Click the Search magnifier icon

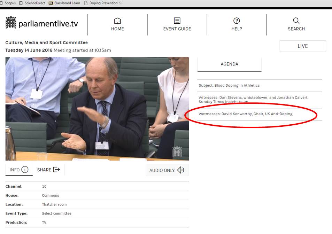click(296, 21)
